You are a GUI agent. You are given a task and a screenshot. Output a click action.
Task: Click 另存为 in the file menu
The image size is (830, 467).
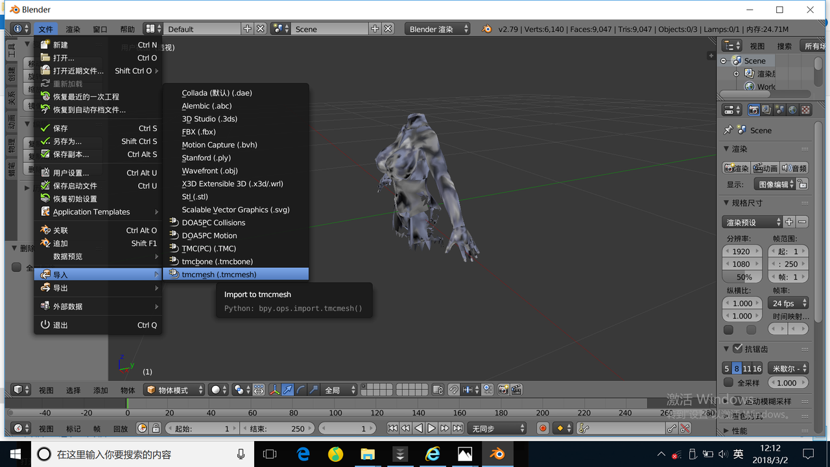(98, 141)
